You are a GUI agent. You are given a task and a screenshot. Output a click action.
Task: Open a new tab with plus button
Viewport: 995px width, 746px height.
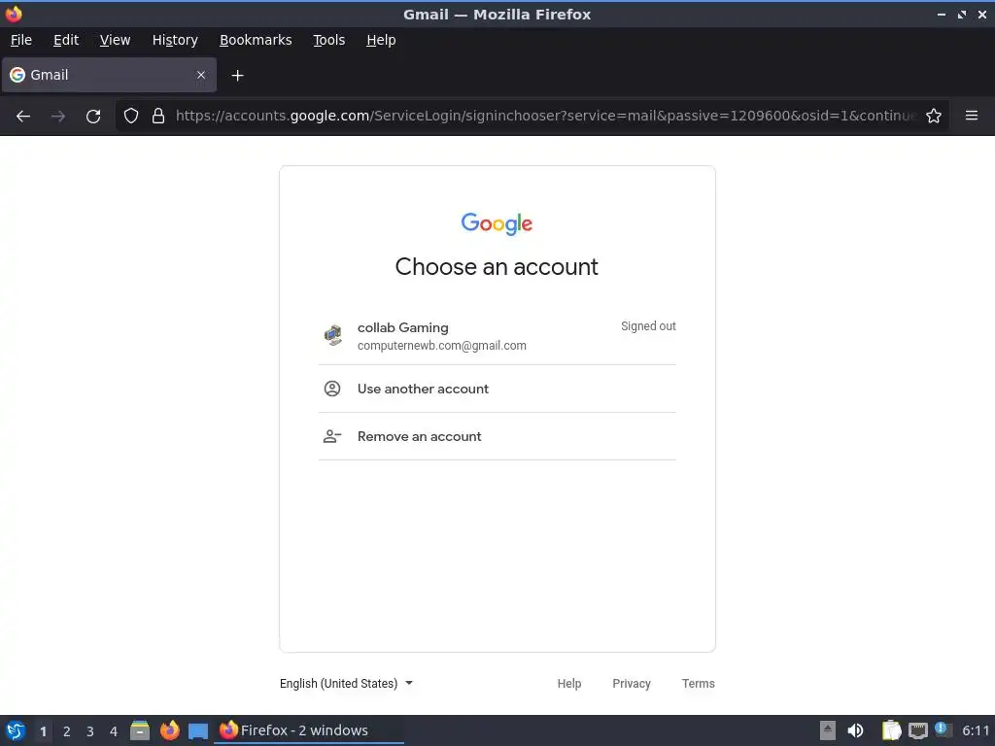[237, 76]
